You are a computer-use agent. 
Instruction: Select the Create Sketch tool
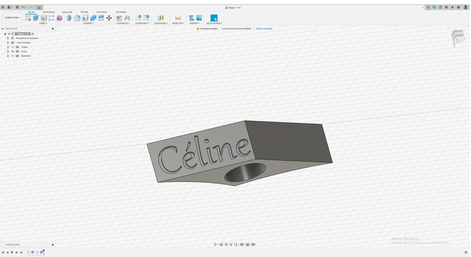28,18
